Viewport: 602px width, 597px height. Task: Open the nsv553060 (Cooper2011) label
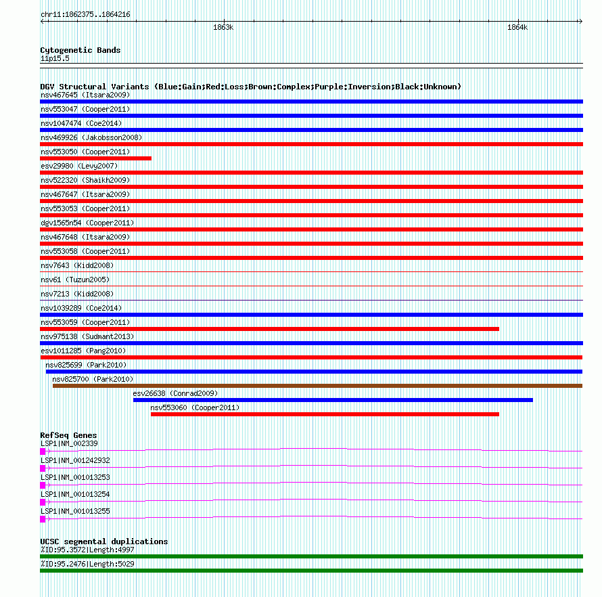click(195, 407)
